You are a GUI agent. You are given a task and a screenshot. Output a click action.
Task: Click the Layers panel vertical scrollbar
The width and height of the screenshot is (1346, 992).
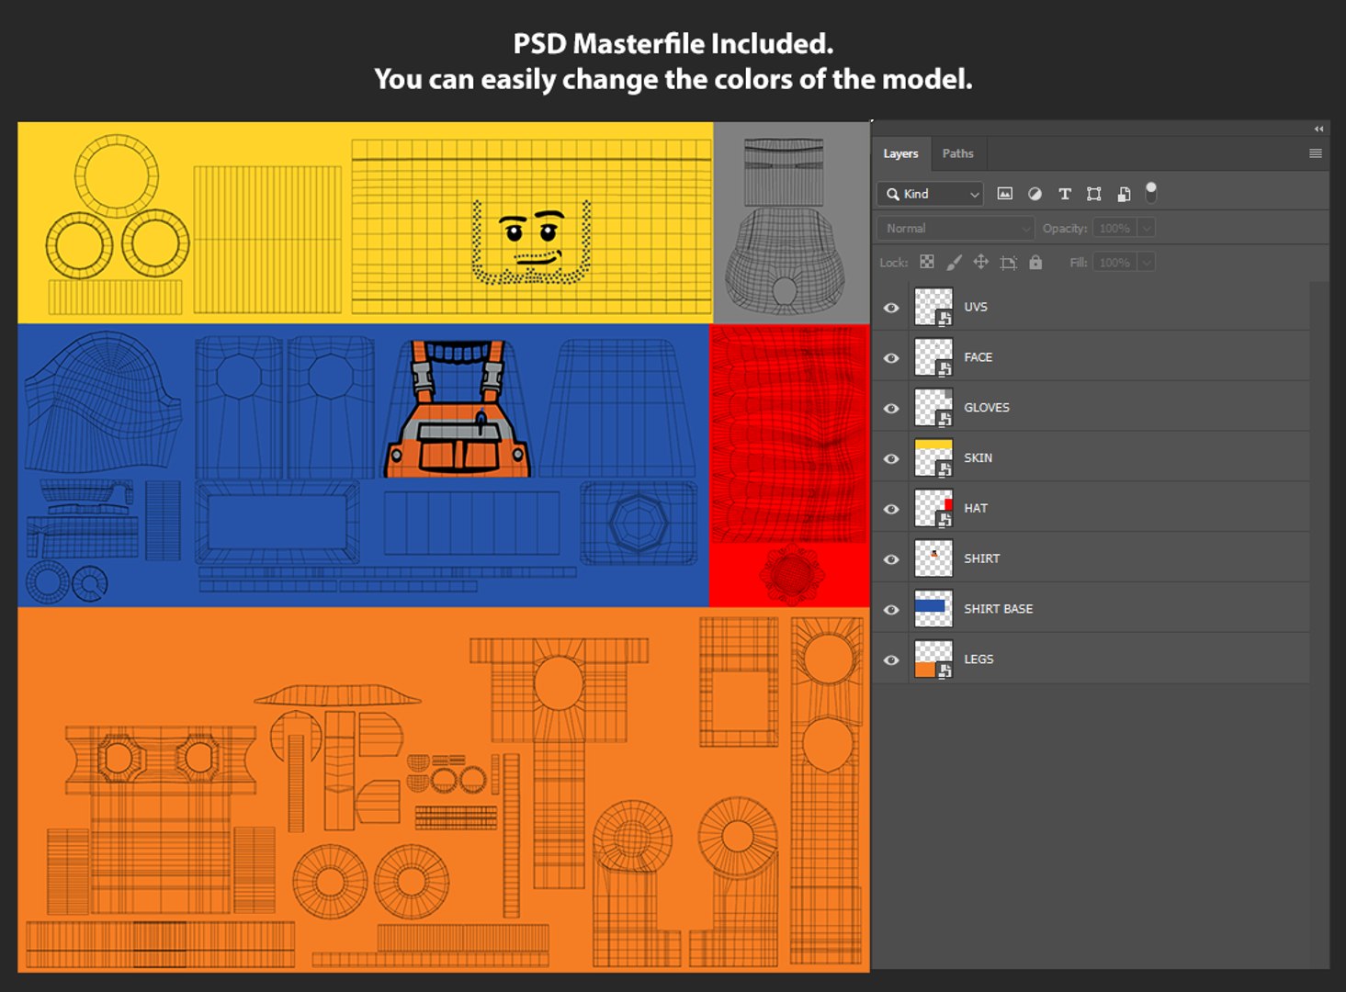(1319, 625)
